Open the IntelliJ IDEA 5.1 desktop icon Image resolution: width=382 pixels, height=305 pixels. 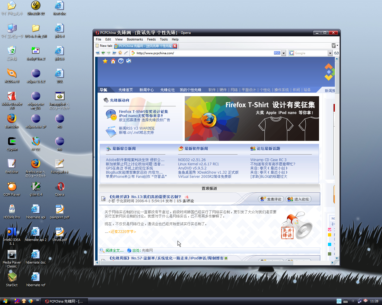(12, 236)
